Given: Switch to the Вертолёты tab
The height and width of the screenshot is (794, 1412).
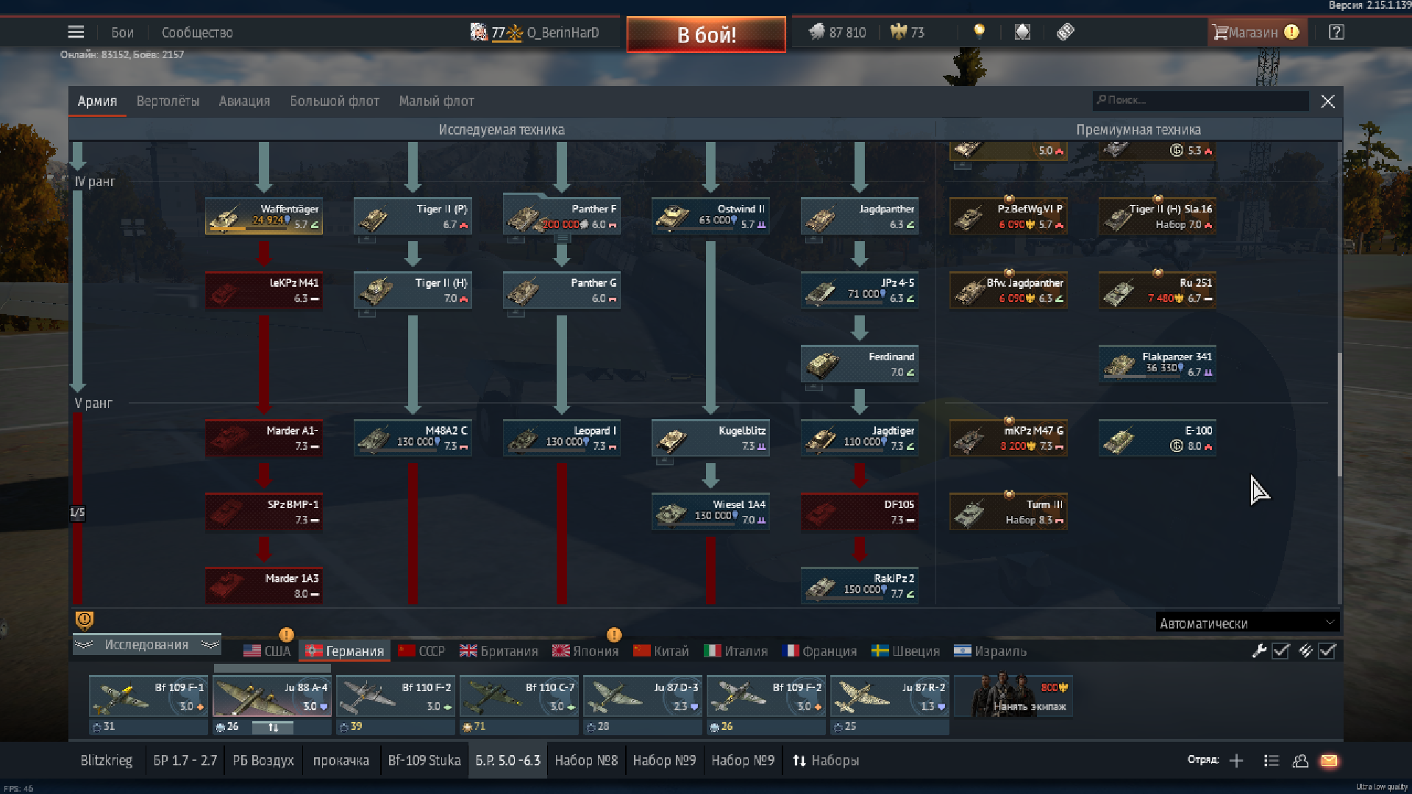Looking at the screenshot, I should [x=168, y=101].
